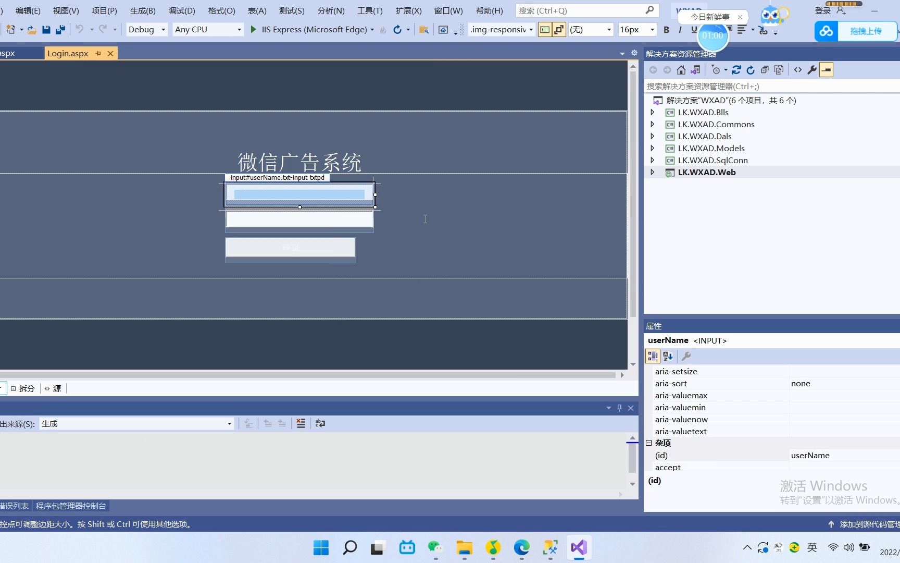Open the 工具(T) menu
This screenshot has height=563, width=900.
click(x=370, y=10)
